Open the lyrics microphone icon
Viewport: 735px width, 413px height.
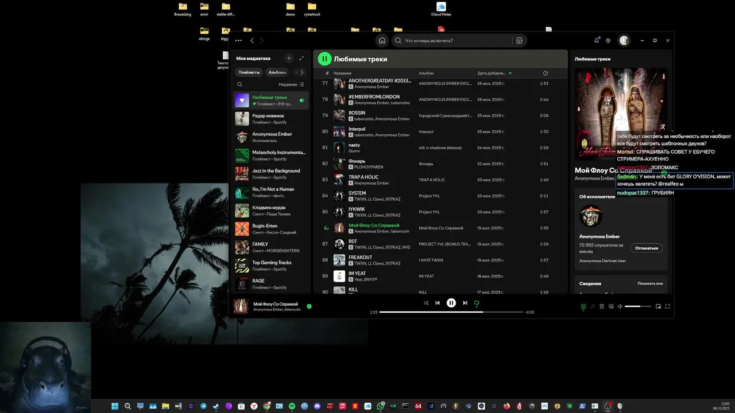click(593, 306)
